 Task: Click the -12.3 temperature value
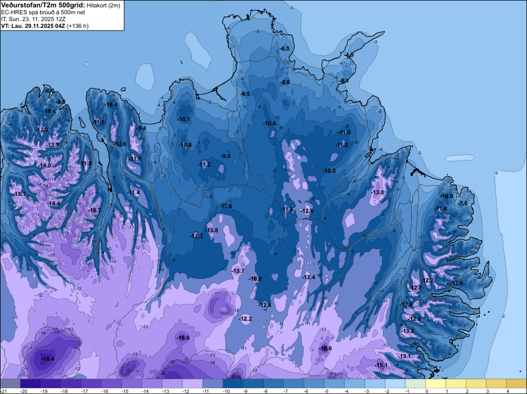click(196, 236)
